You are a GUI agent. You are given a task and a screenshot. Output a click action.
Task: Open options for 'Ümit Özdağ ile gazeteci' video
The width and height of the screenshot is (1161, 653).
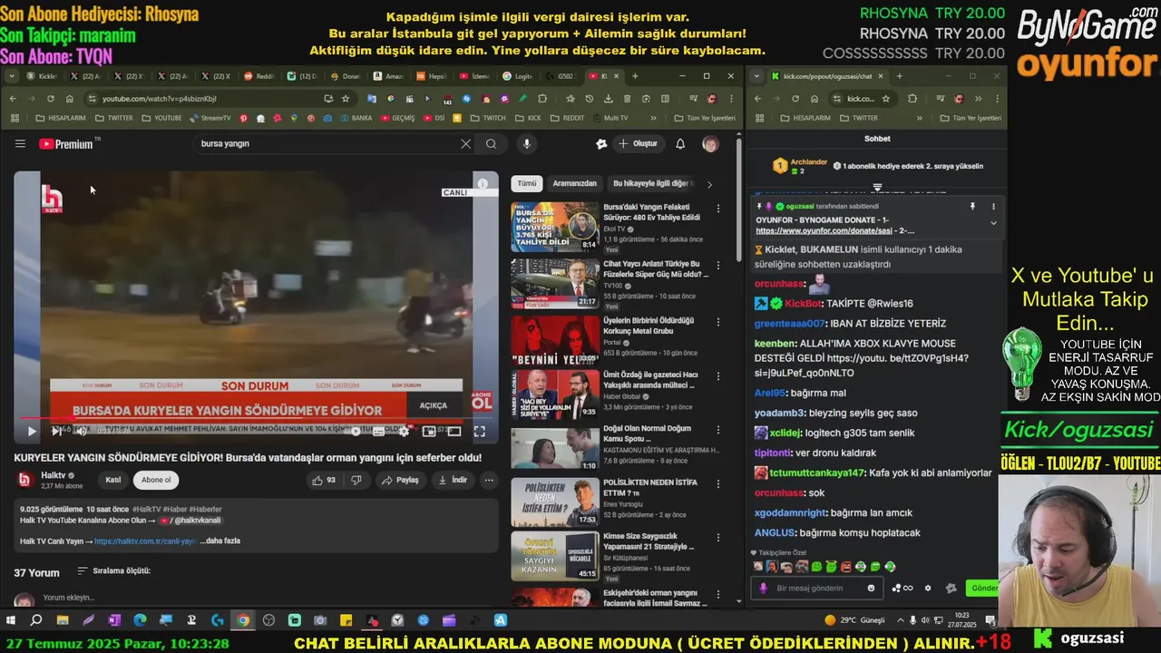click(x=718, y=376)
